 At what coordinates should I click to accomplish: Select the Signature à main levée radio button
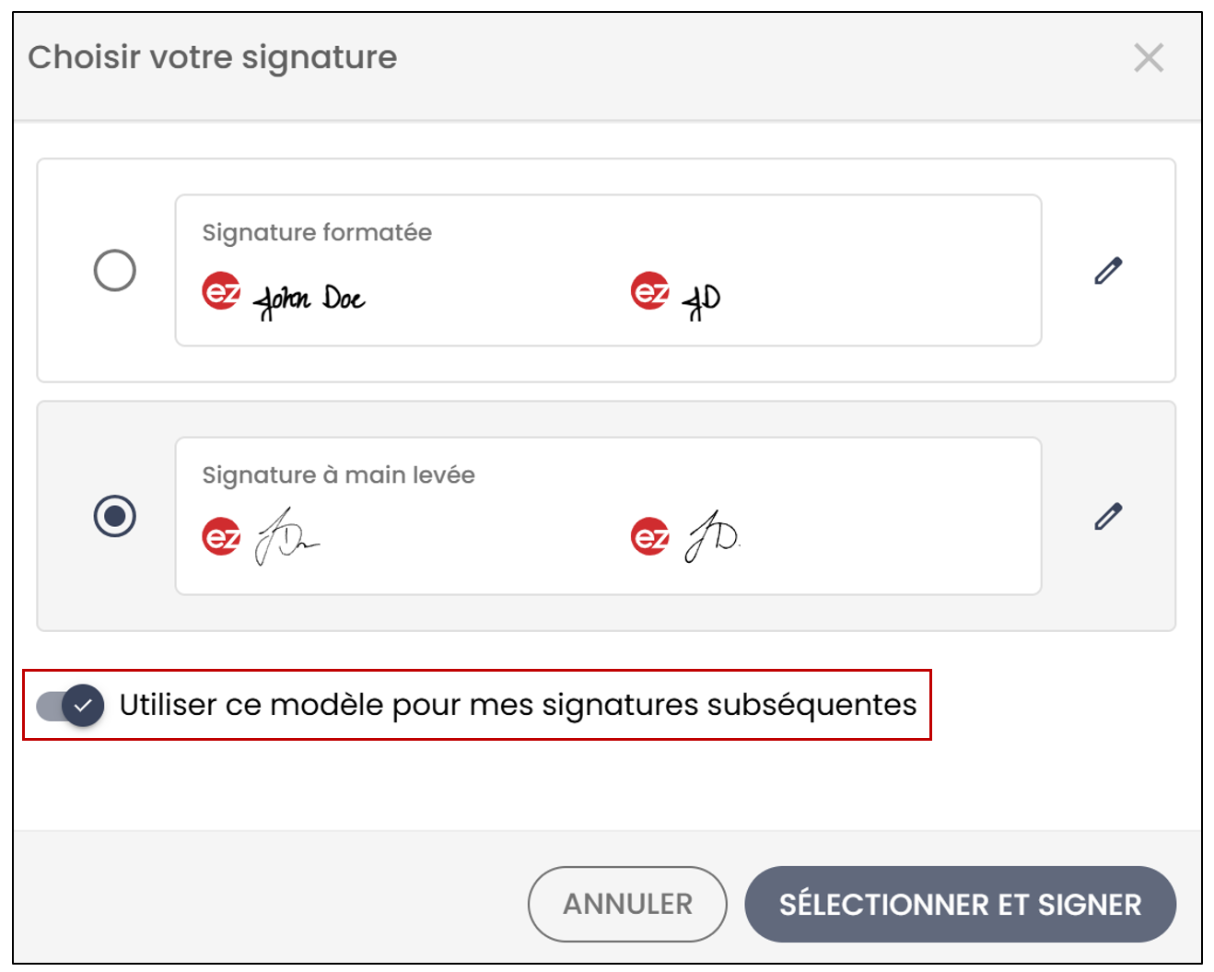click(x=115, y=516)
